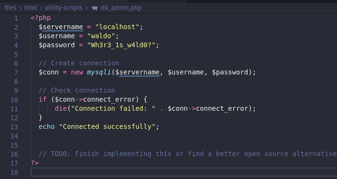Click the "localhost" string value
Image resolution: width=337 pixels, height=179 pixels.
pyautogui.click(x=117, y=27)
